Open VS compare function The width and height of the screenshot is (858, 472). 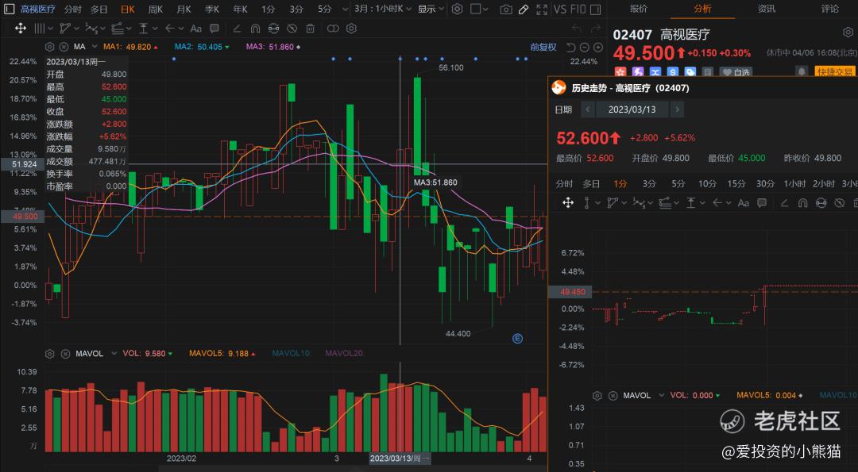coord(560,10)
